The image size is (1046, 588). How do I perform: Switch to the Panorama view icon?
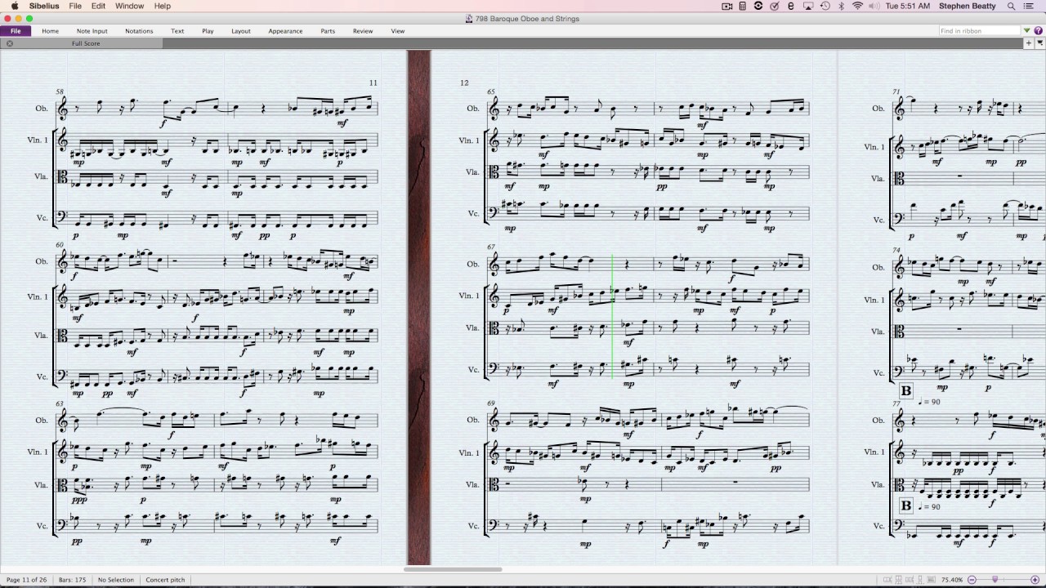click(x=931, y=580)
